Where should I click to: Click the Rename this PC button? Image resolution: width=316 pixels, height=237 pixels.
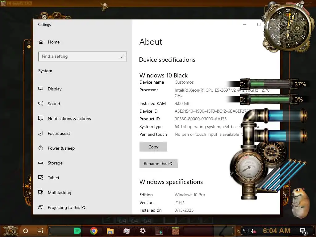click(158, 164)
